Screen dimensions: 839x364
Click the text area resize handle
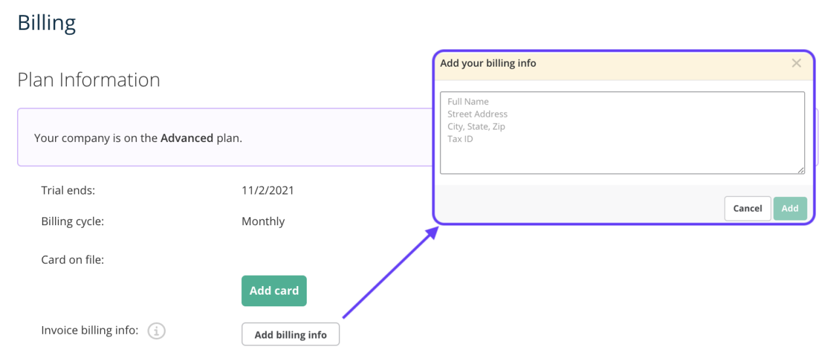[800, 170]
